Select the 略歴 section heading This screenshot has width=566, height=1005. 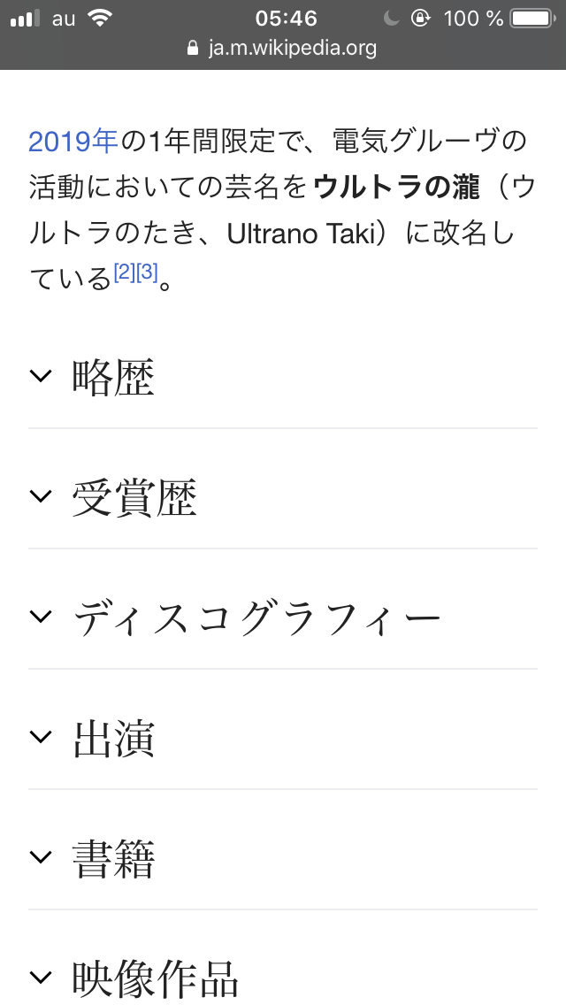click(x=113, y=378)
